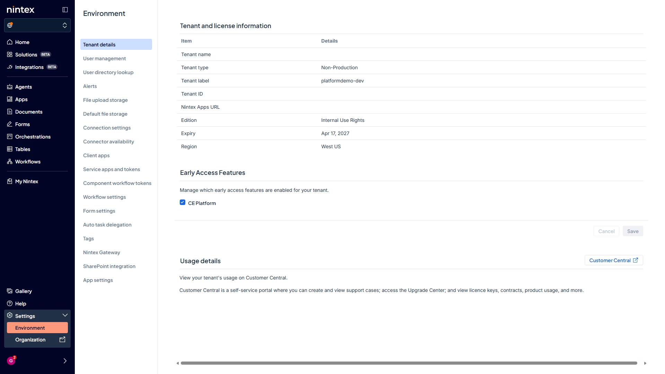
Task: Collapse the Settings section chevron
Action: pos(65,315)
